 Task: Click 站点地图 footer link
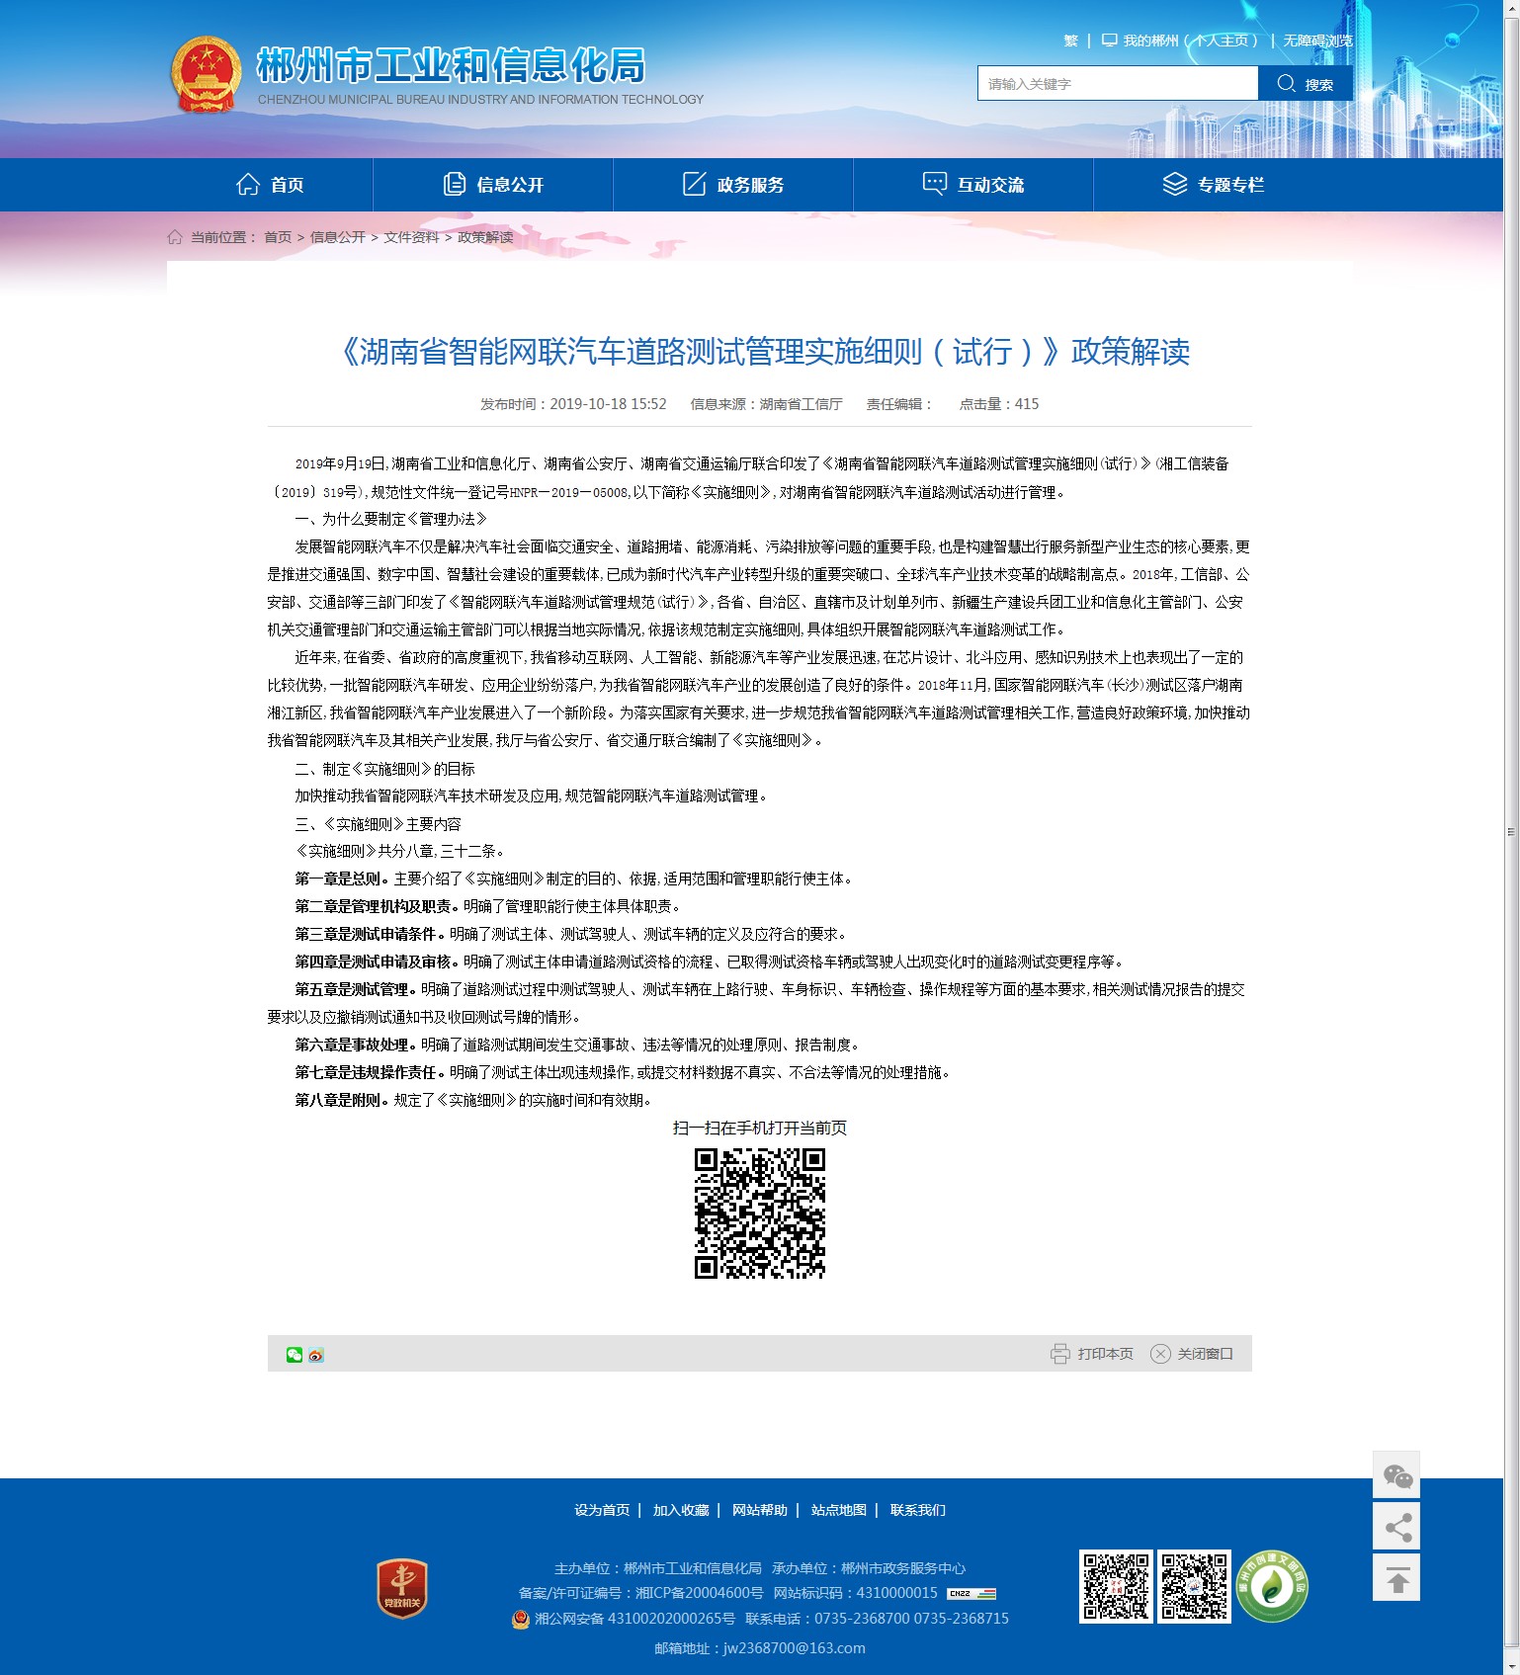point(839,1510)
